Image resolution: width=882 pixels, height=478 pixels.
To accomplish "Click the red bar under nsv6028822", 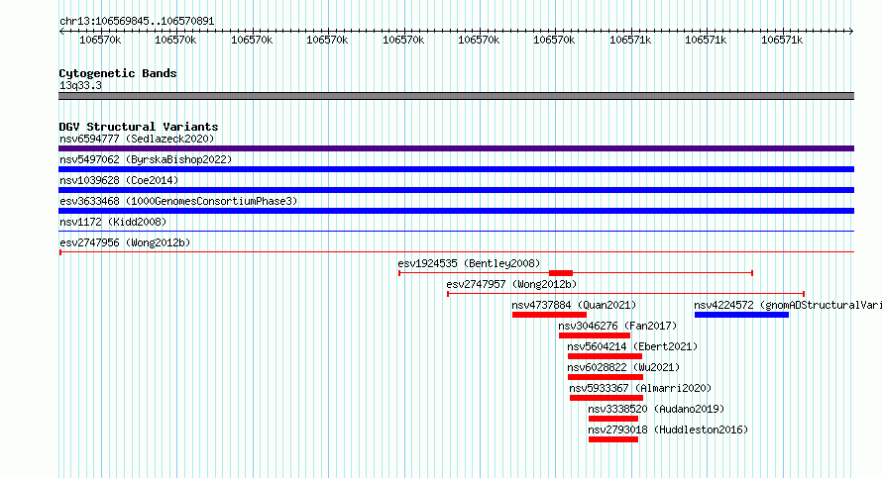I will click(x=606, y=377).
